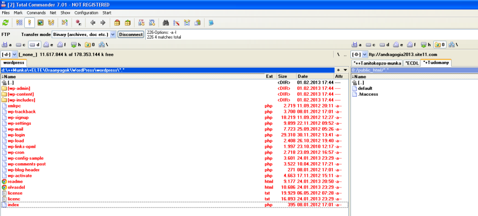
Task: Click the Multi-rename tool icon
Action: click(176, 23)
